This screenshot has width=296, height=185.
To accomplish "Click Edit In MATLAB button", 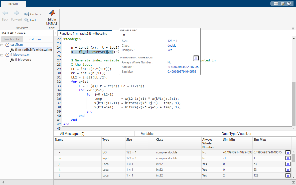I will pos(52,18).
